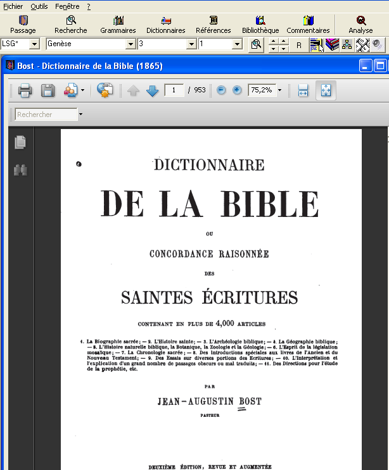Viewport: 389px width, 470px height.
Task: Click the R button in the toolbar
Action: click(x=298, y=45)
